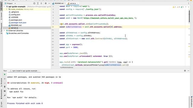Click the port value 3000 in code
This screenshot has width=193, height=108.
coord(75,47)
